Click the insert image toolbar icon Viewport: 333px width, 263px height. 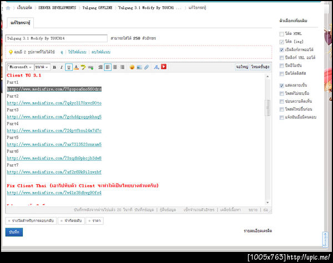point(139,67)
